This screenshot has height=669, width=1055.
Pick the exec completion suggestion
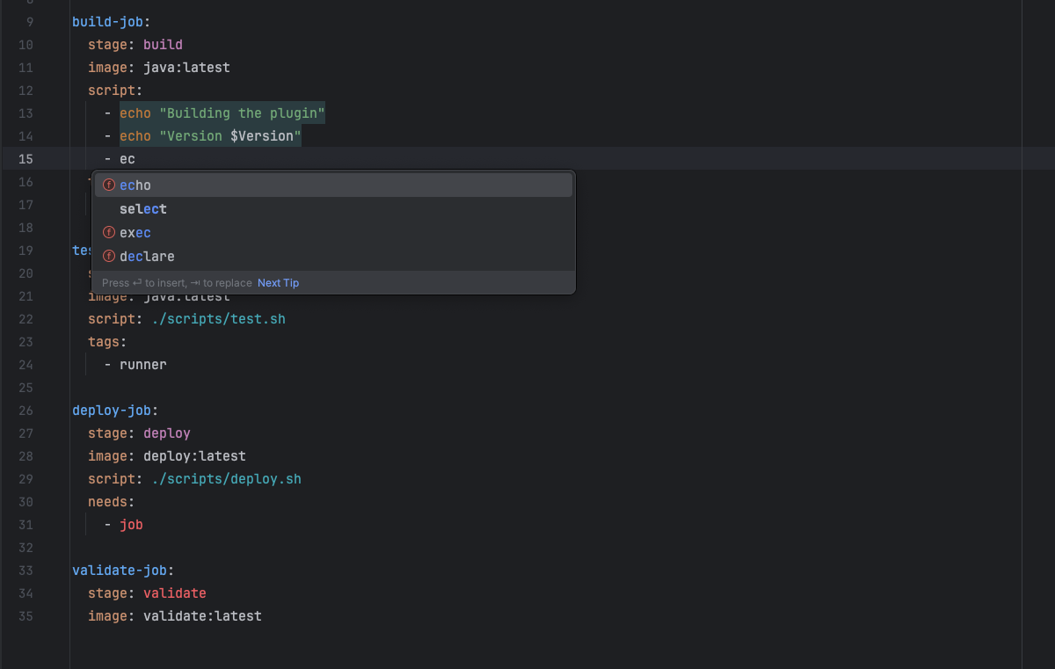click(333, 233)
